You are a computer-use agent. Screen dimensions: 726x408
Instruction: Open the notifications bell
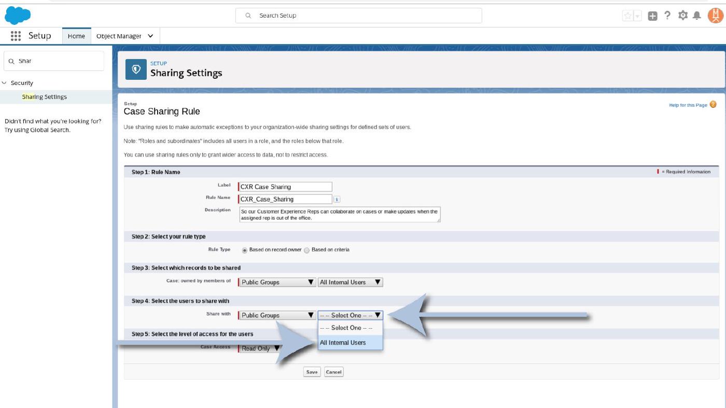click(697, 16)
